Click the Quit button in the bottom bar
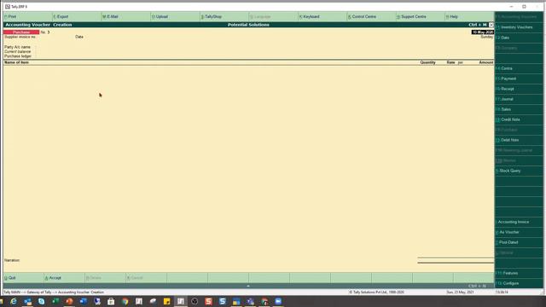Viewport: 546px width, 307px height. click(x=10, y=278)
